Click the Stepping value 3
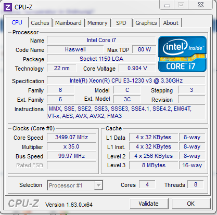The height and width of the screenshot is (215, 217). (192, 90)
